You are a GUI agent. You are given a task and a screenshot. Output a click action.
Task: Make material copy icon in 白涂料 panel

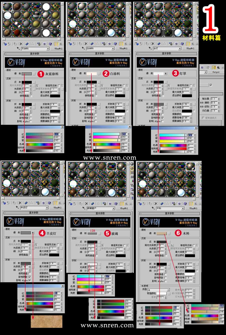coord(92,44)
